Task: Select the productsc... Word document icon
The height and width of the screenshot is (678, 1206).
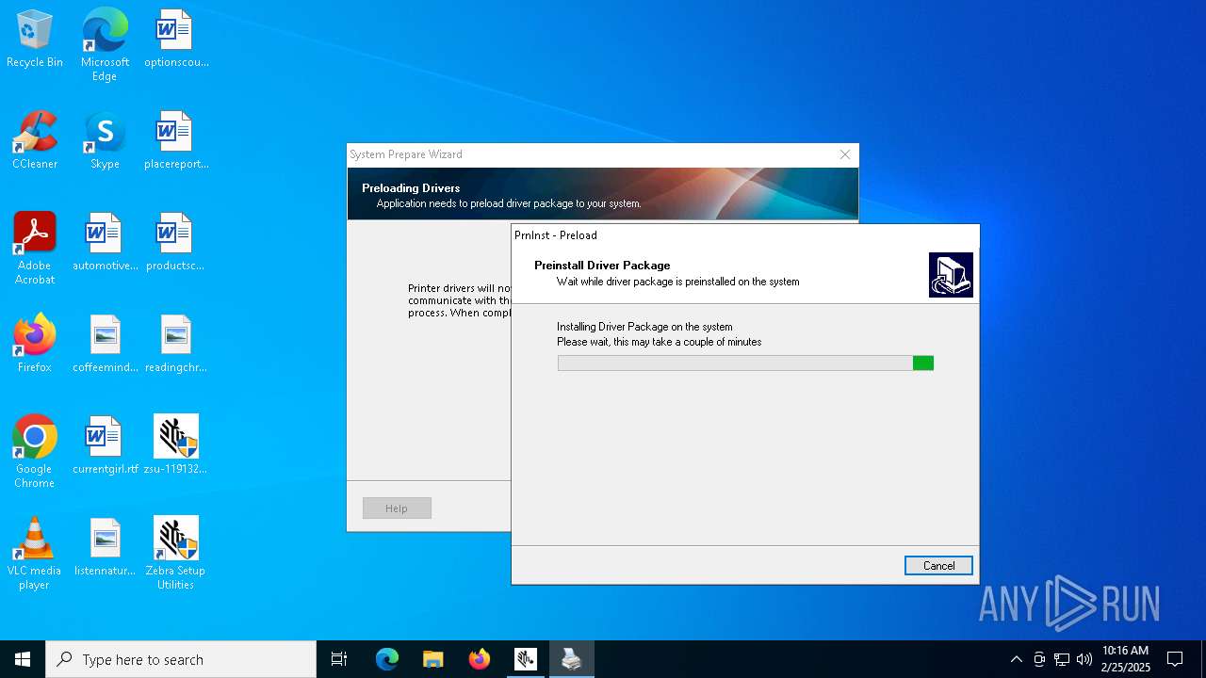Action: 176,243
